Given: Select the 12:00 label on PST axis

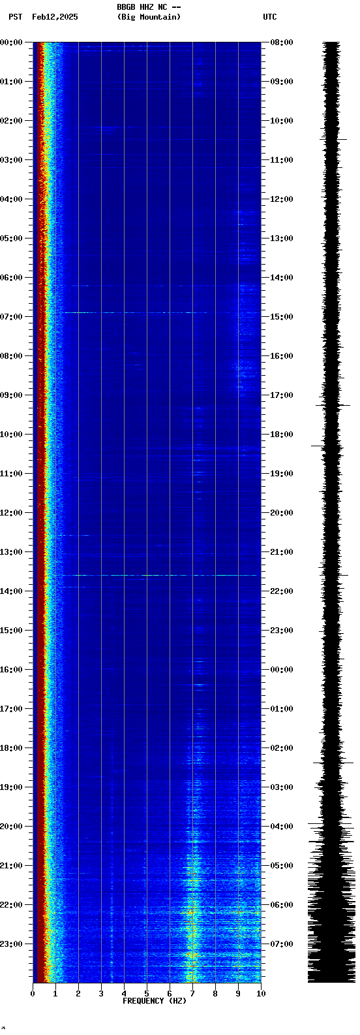Looking at the screenshot, I should 12,513.
